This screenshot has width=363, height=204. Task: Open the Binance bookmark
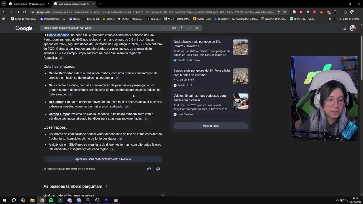point(109,19)
